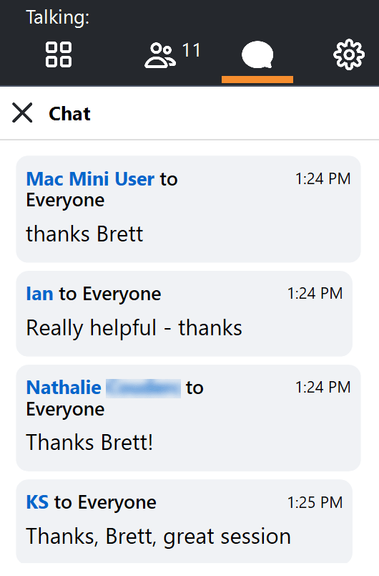This screenshot has width=379, height=576.
Task: Select the 'Thanks Brett!' message text
Action: tap(89, 442)
